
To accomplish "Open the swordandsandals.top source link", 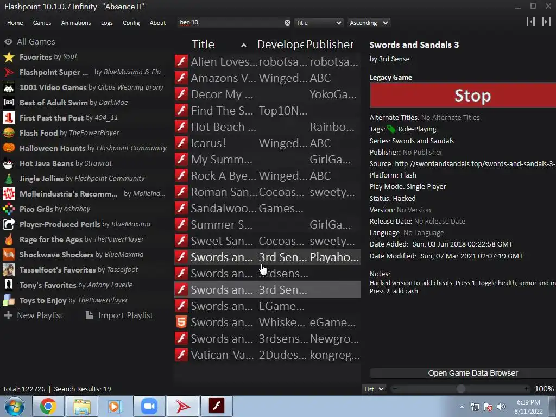I will (475, 164).
